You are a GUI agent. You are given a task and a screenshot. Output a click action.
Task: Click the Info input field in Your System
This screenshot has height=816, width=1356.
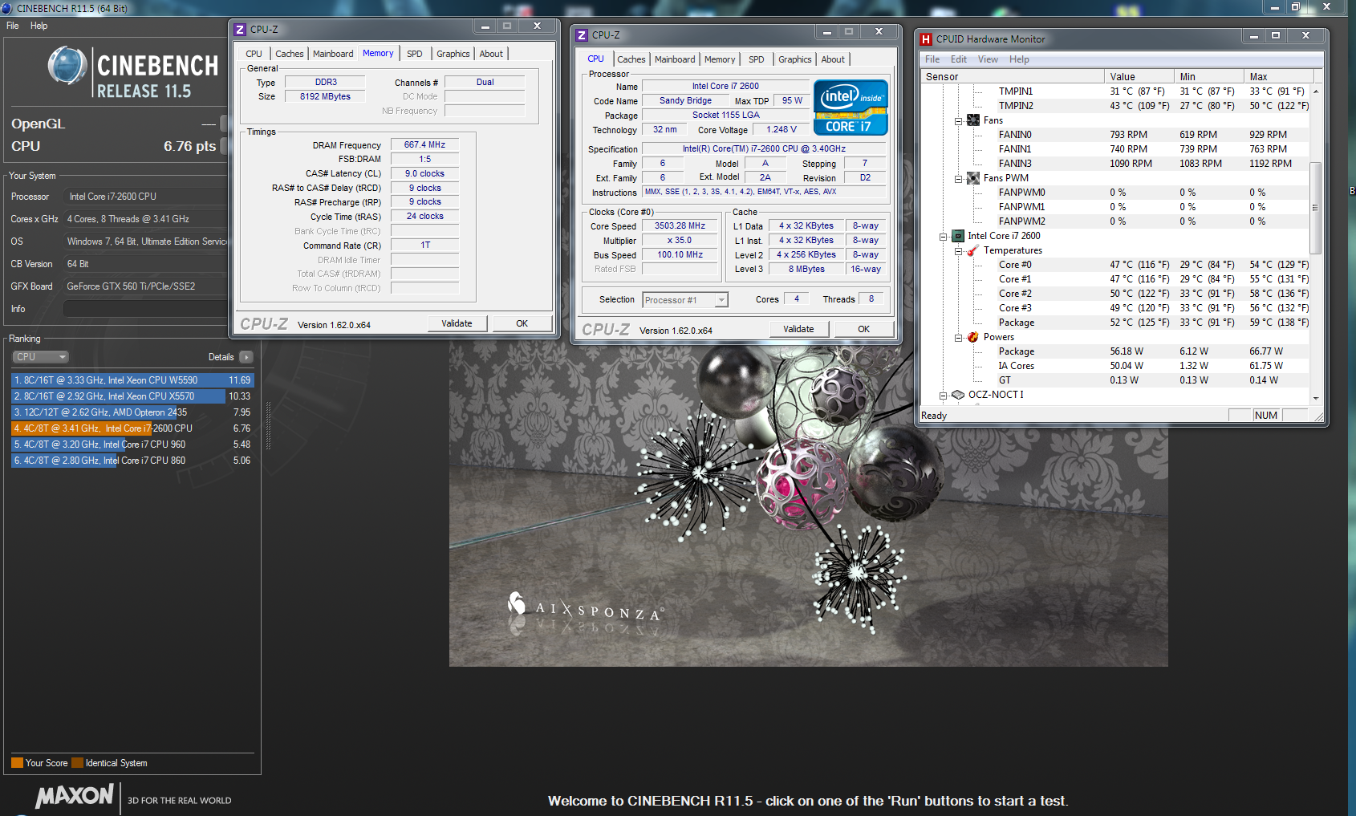click(x=145, y=309)
